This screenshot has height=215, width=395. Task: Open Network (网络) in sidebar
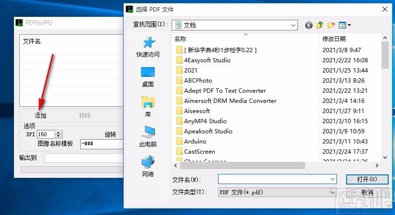coord(148,166)
